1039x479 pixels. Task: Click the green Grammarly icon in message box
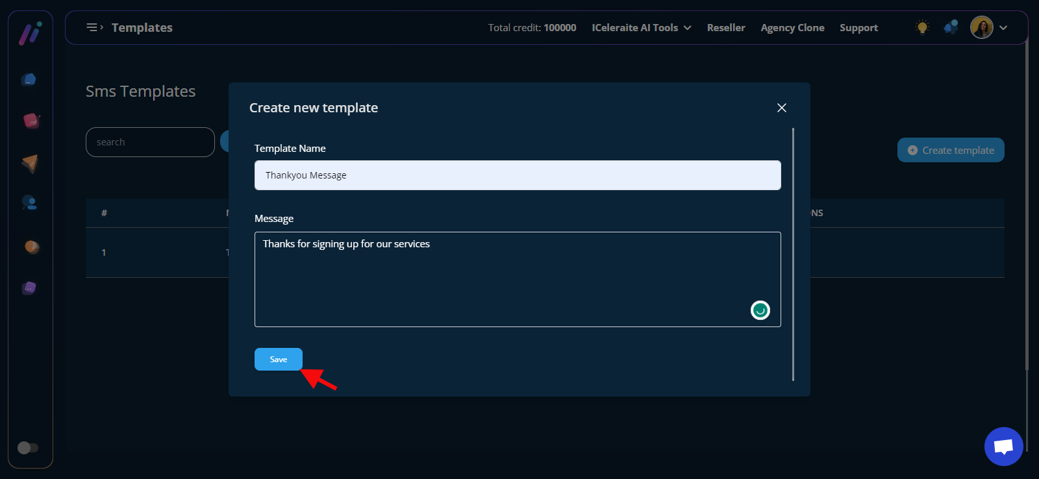point(760,310)
